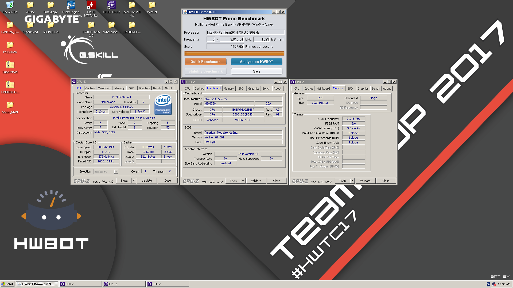The image size is (513, 288).
Task: Click the Core Speed 3808.64 MHz value
Action: (106, 147)
